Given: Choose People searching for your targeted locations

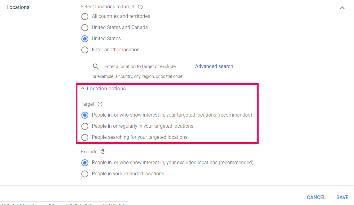Looking at the screenshot, I should 85,137.
